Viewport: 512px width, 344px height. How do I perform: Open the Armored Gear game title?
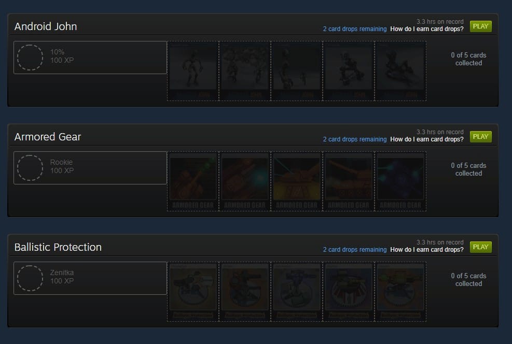pyautogui.click(x=48, y=137)
